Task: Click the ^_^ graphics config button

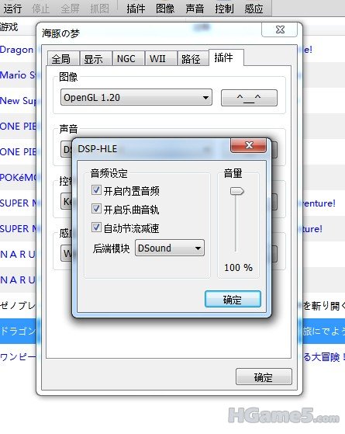Action: 249,98
